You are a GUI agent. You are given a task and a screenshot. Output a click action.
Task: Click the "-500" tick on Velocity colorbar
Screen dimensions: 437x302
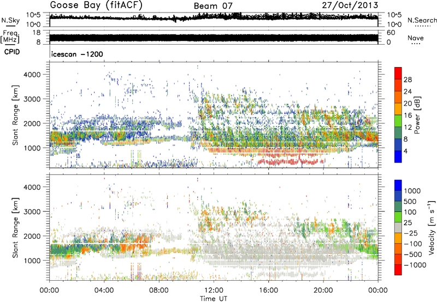[414, 254]
